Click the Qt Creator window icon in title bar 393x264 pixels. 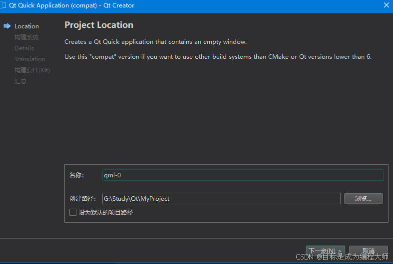tap(3, 5)
